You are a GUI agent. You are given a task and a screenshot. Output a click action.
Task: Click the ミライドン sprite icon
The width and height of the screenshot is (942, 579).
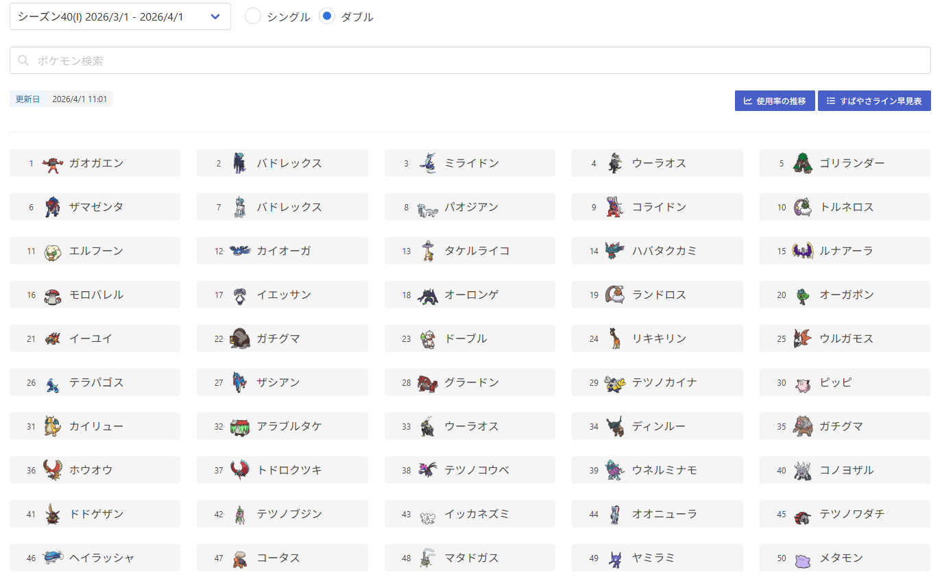(428, 164)
